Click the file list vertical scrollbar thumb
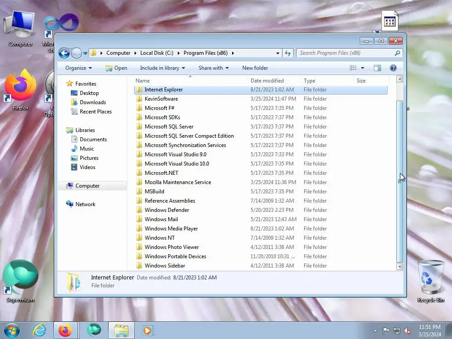452x339 pixels. tap(399, 181)
